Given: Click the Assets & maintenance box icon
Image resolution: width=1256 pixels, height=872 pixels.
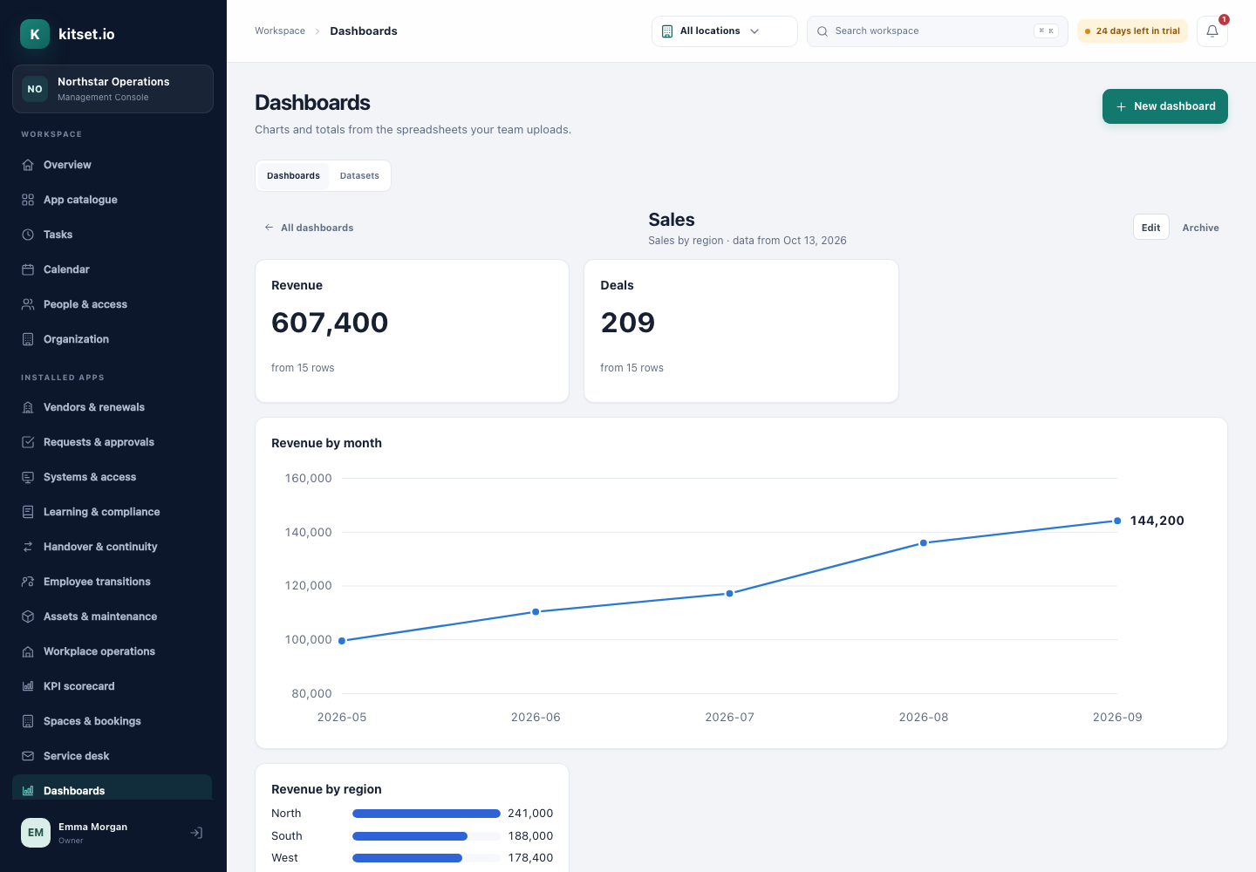Looking at the screenshot, I should point(28,617).
